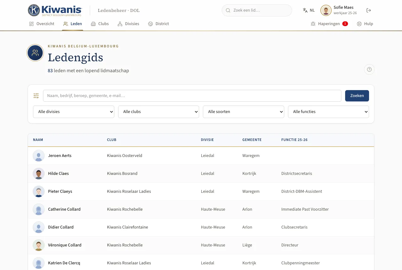Click Véronique Collard's avatar
This screenshot has width=402, height=270.
39,245
